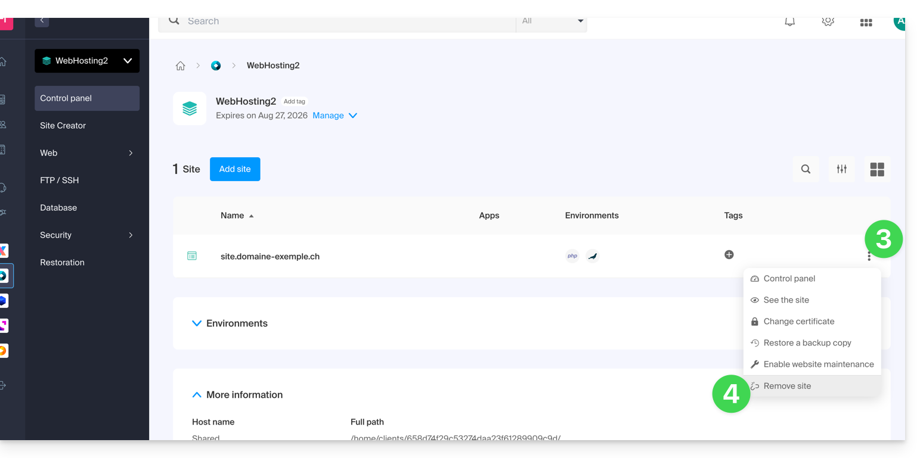Screen dimensions: 923x458
Task: Switch to grid view layout icon
Action: 876,169
